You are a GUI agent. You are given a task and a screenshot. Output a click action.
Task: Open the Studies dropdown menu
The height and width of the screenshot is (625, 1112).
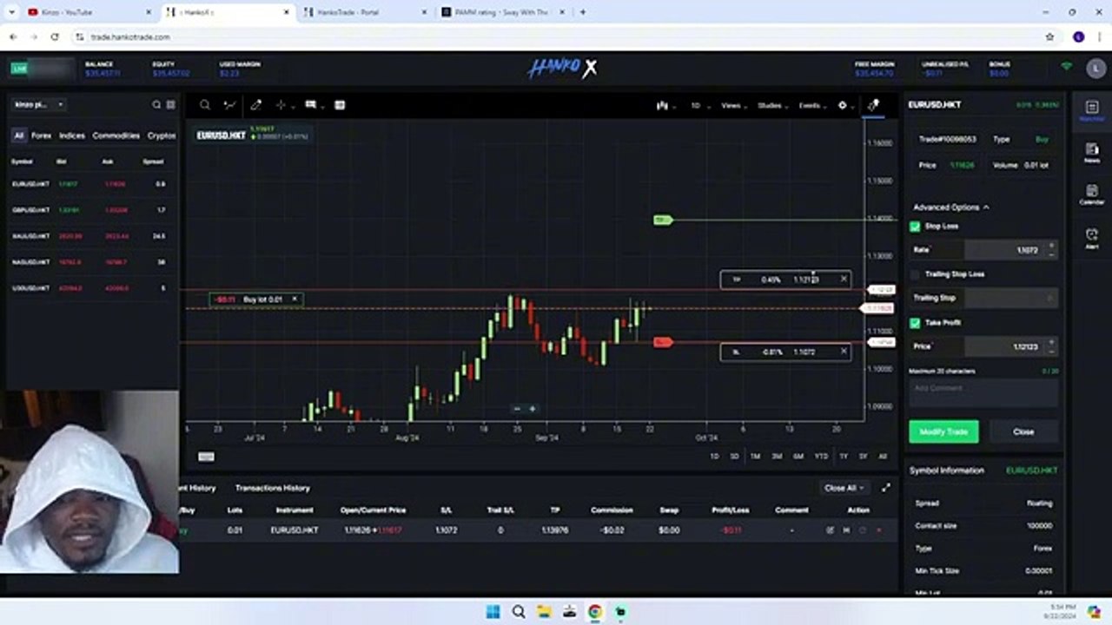tap(772, 106)
